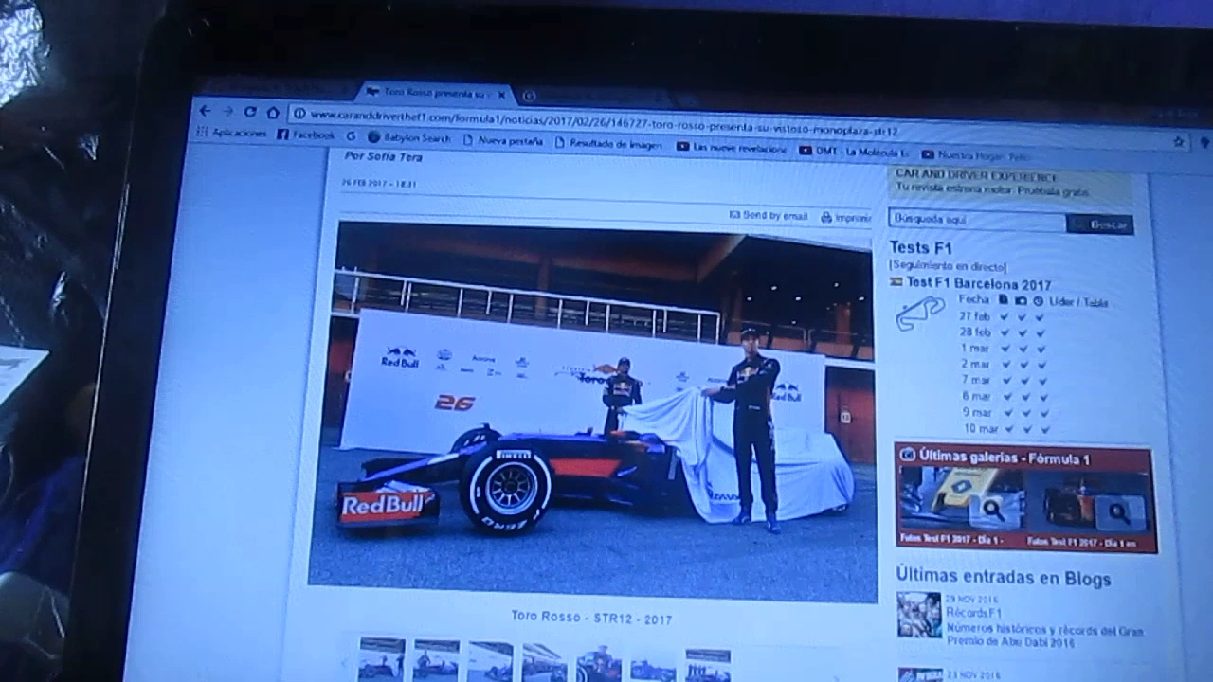Open RécordsF1 blog entry title
This screenshot has height=682, width=1213.
[x=973, y=613]
